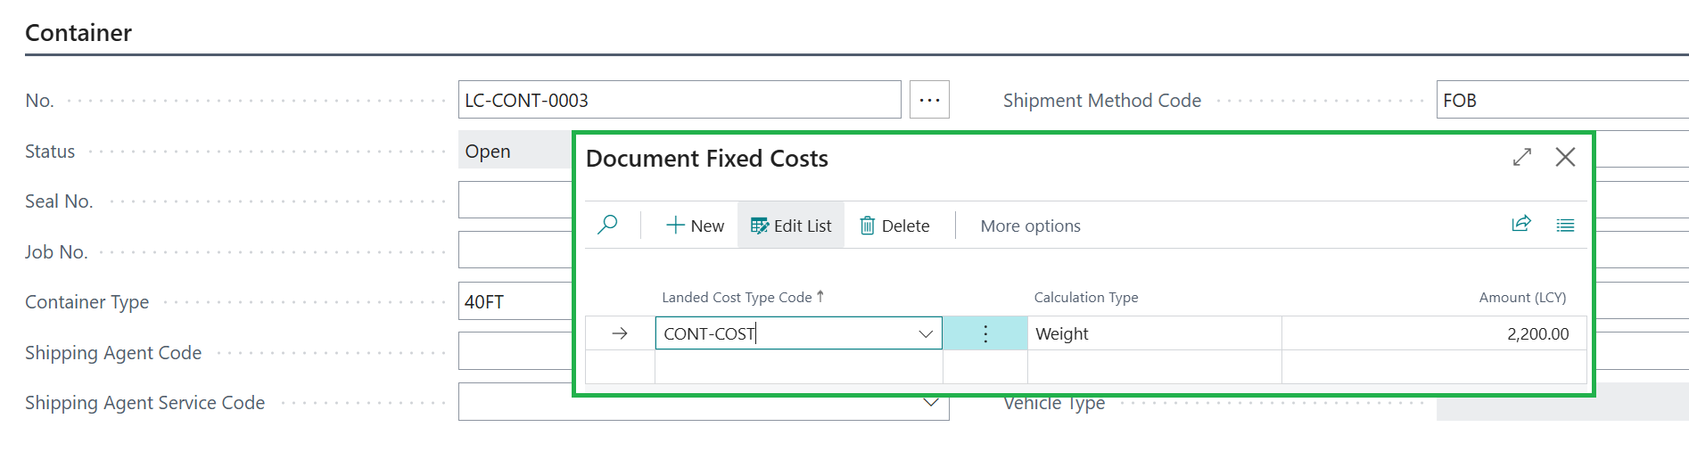Select the Weight calculation type cell
The image size is (1689, 468).
pyautogui.click(x=1153, y=333)
